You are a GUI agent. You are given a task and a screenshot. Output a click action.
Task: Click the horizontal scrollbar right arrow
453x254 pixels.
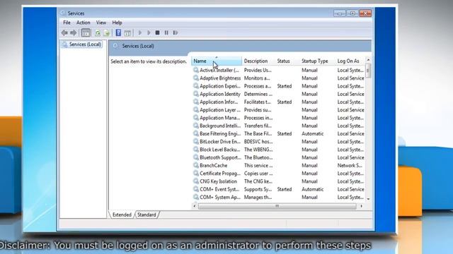tap(361, 206)
